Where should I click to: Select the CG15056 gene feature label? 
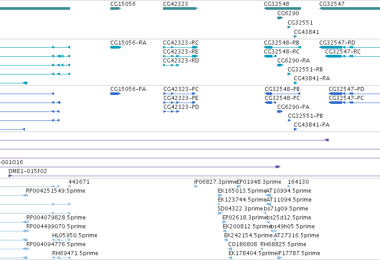[123, 4]
